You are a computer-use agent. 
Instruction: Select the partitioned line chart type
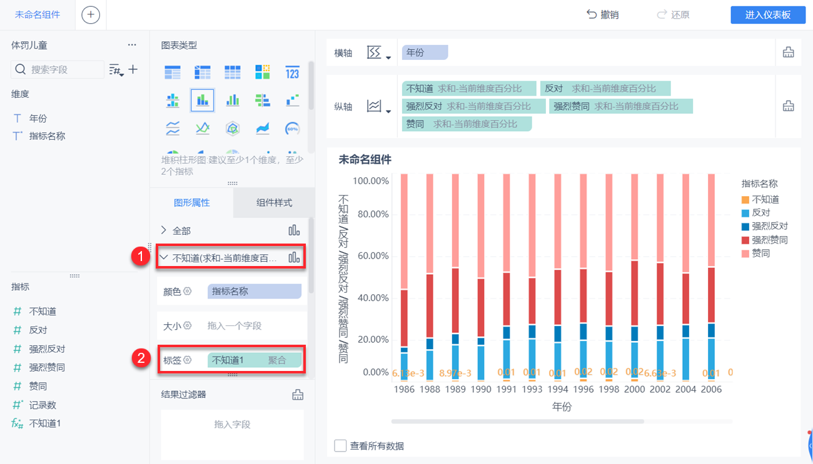(173, 129)
